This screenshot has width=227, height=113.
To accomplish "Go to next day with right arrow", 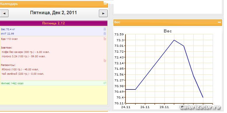I will coord(103,13).
